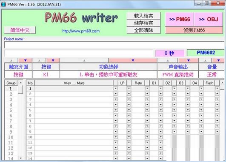
Task: Click the Project name input field
Action: pos(114,45)
